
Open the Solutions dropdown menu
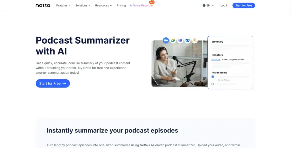(83, 5)
